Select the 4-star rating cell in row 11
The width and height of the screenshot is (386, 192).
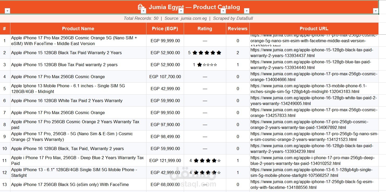205,160
